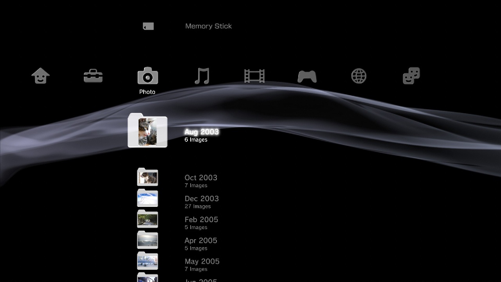Select the Aug 2003 album title
Image resolution: width=501 pixels, height=282 pixels.
(202, 132)
